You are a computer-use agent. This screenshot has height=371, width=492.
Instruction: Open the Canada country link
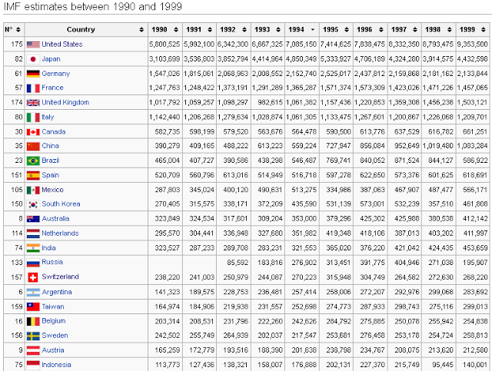(x=54, y=131)
